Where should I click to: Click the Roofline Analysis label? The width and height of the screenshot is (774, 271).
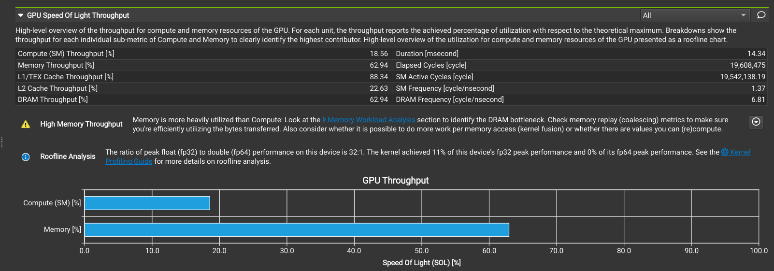tap(68, 157)
